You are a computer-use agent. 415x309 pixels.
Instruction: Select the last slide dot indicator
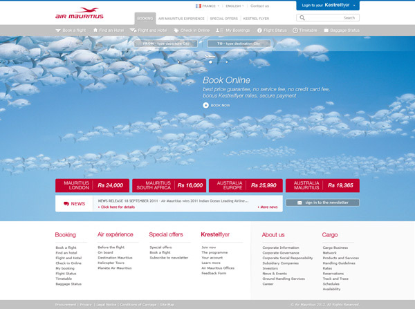(x=227, y=62)
